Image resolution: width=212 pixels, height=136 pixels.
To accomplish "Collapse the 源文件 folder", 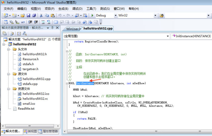I will coord(8,74).
